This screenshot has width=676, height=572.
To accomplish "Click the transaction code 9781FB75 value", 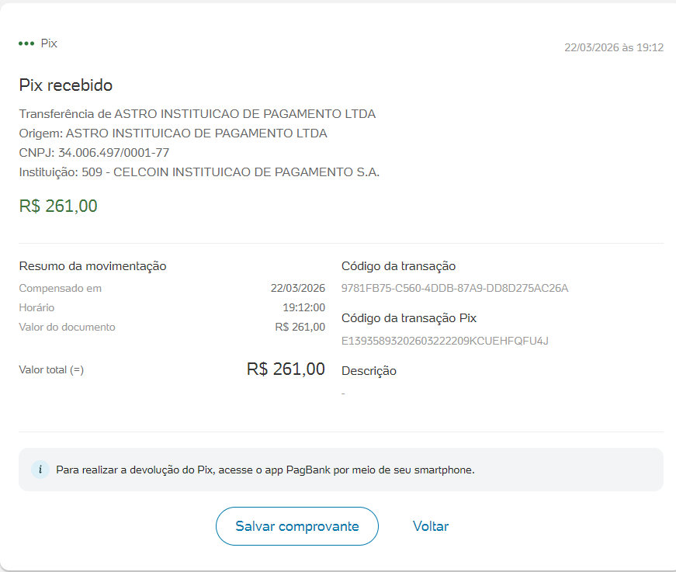I will click(455, 289).
